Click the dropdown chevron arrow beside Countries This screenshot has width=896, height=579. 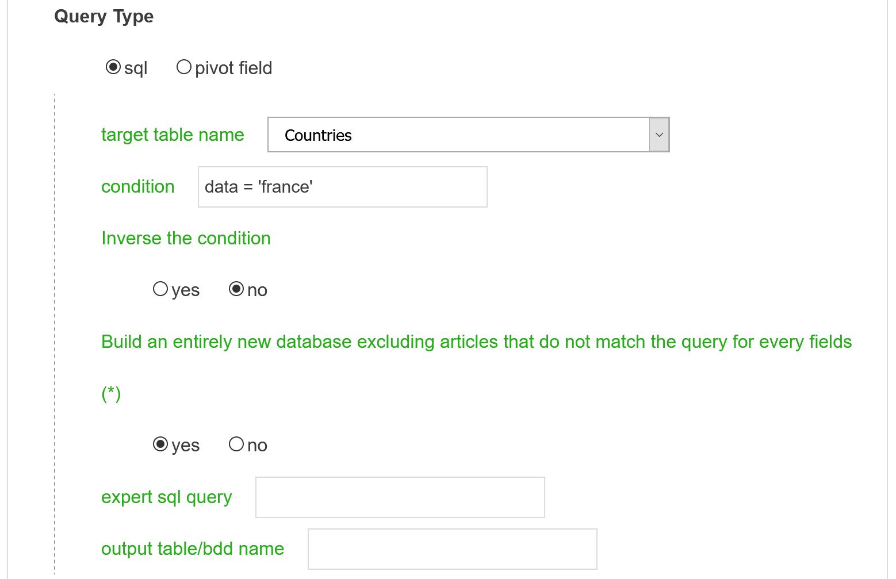click(x=659, y=135)
